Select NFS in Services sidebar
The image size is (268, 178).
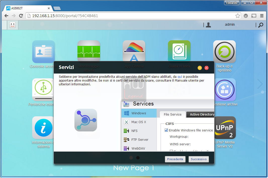tap(139, 131)
